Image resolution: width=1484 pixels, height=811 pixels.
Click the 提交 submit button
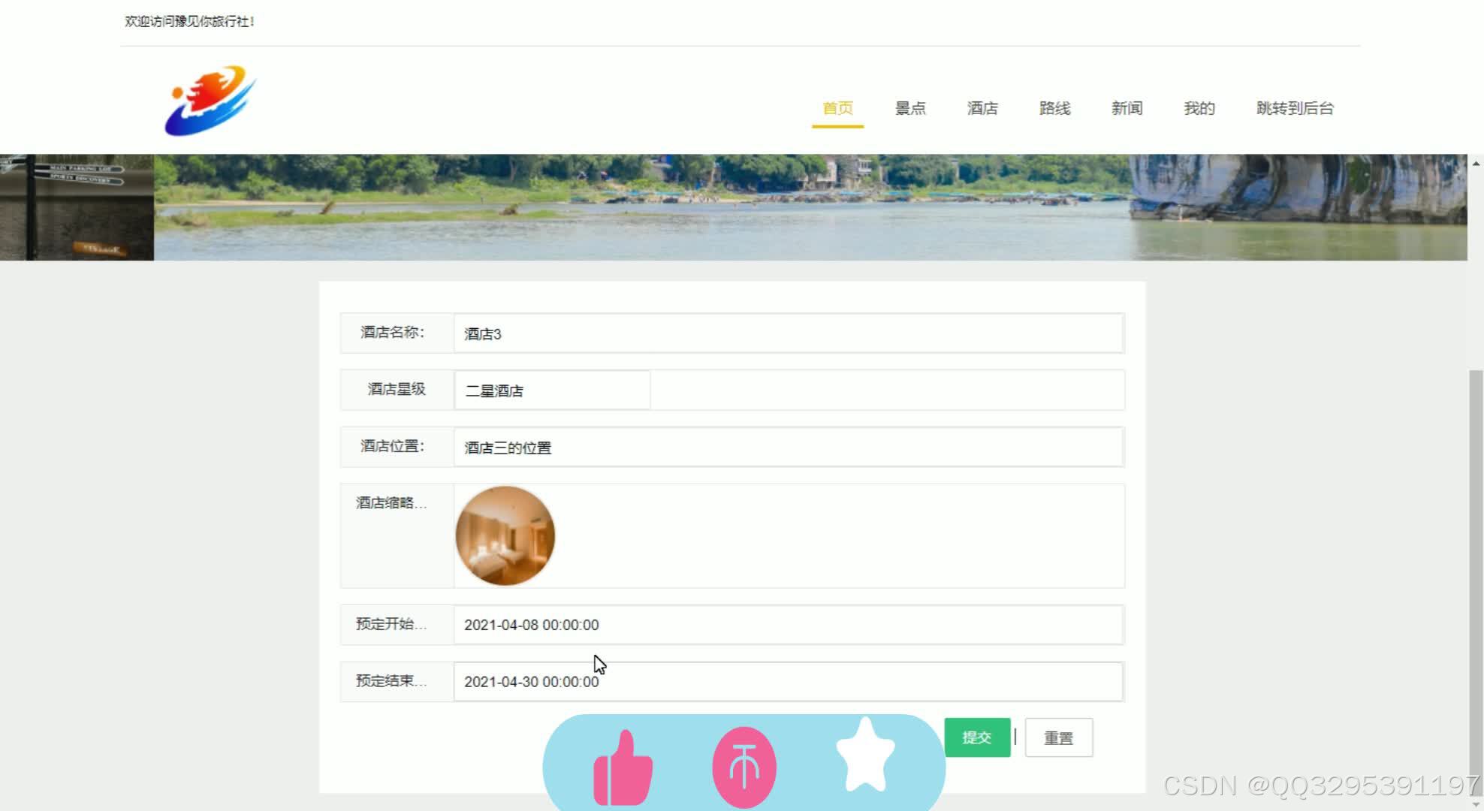(x=978, y=737)
